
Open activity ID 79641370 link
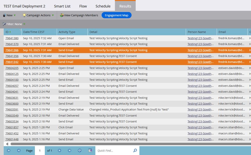pos(12,44)
